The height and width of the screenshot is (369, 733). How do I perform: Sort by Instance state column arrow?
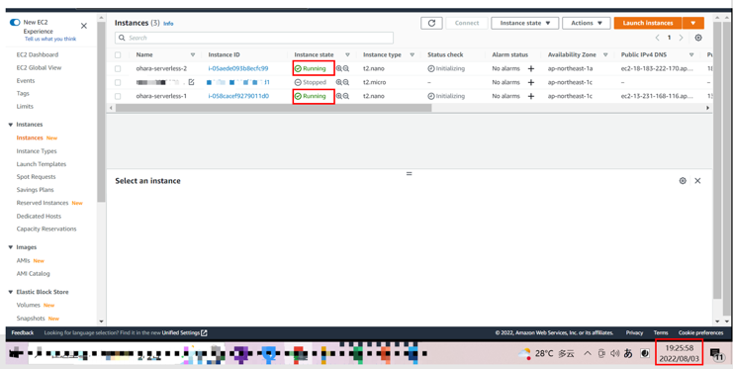(347, 54)
